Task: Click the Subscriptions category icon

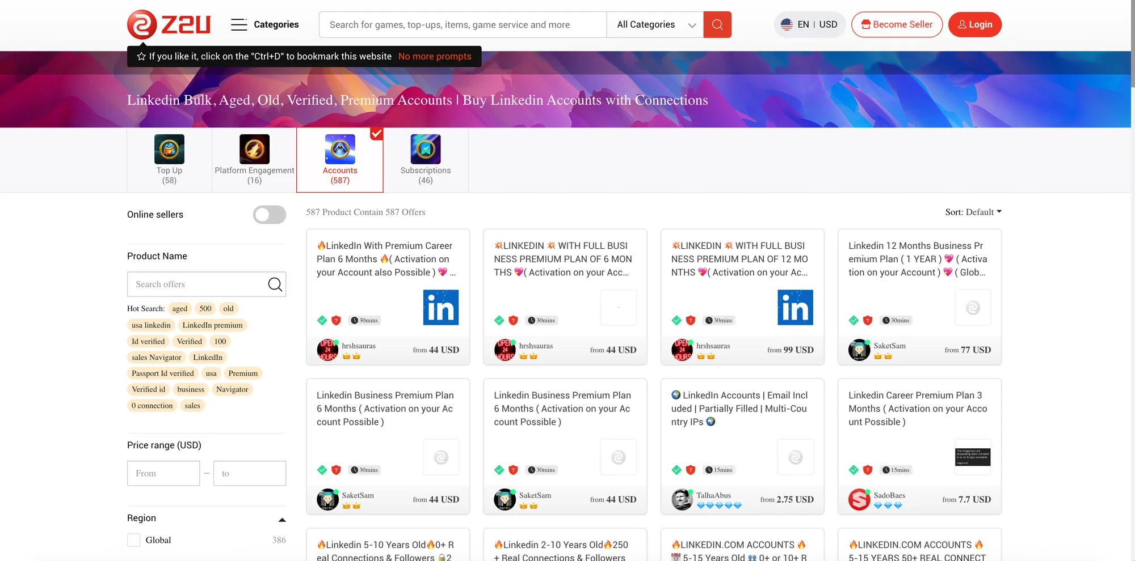Action: pos(426,149)
